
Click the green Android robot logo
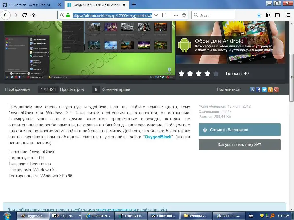coord(184,45)
